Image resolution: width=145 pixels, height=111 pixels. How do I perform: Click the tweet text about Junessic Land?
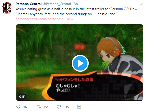[x=76, y=12]
